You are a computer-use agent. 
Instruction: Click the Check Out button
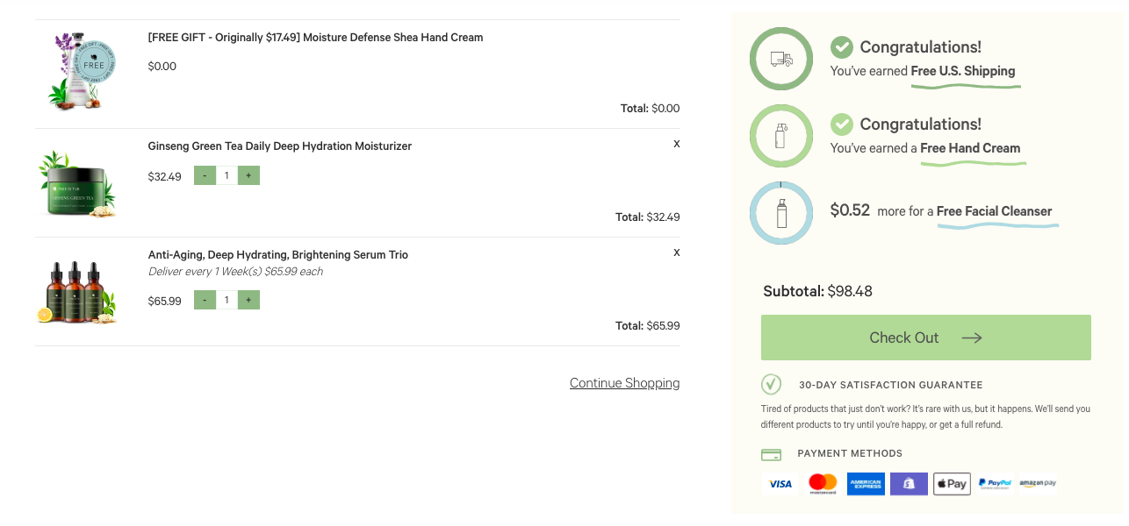coord(925,338)
